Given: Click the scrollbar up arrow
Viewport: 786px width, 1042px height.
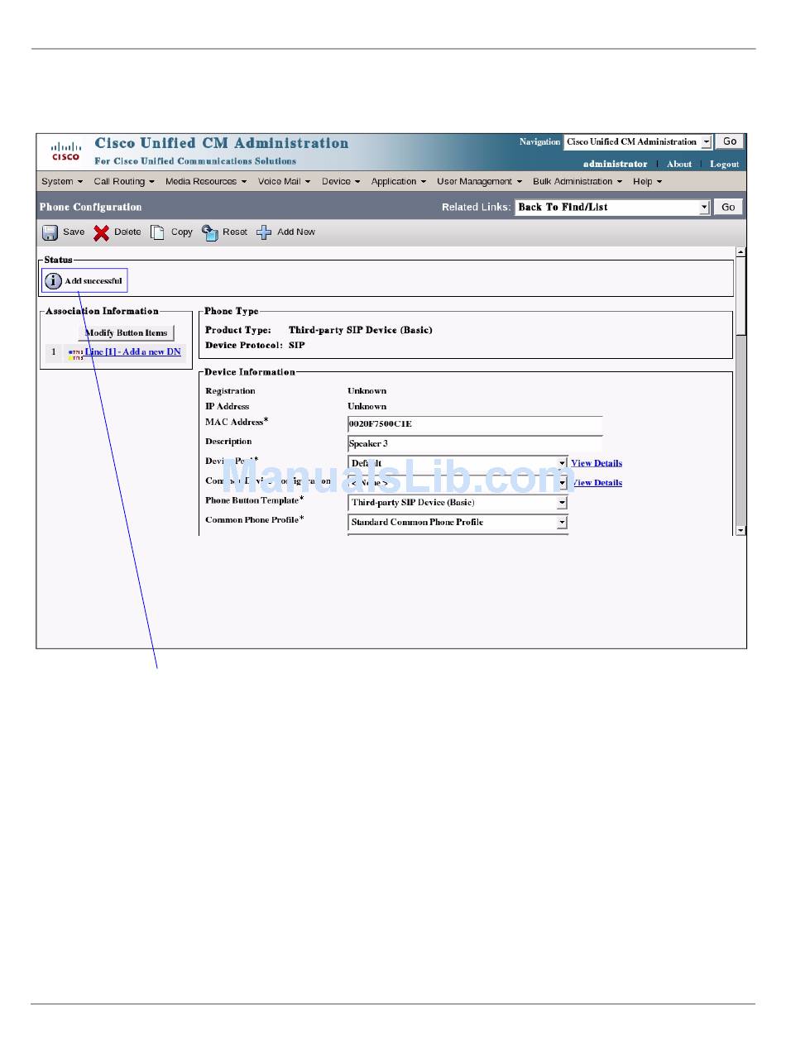Looking at the screenshot, I should (x=740, y=251).
